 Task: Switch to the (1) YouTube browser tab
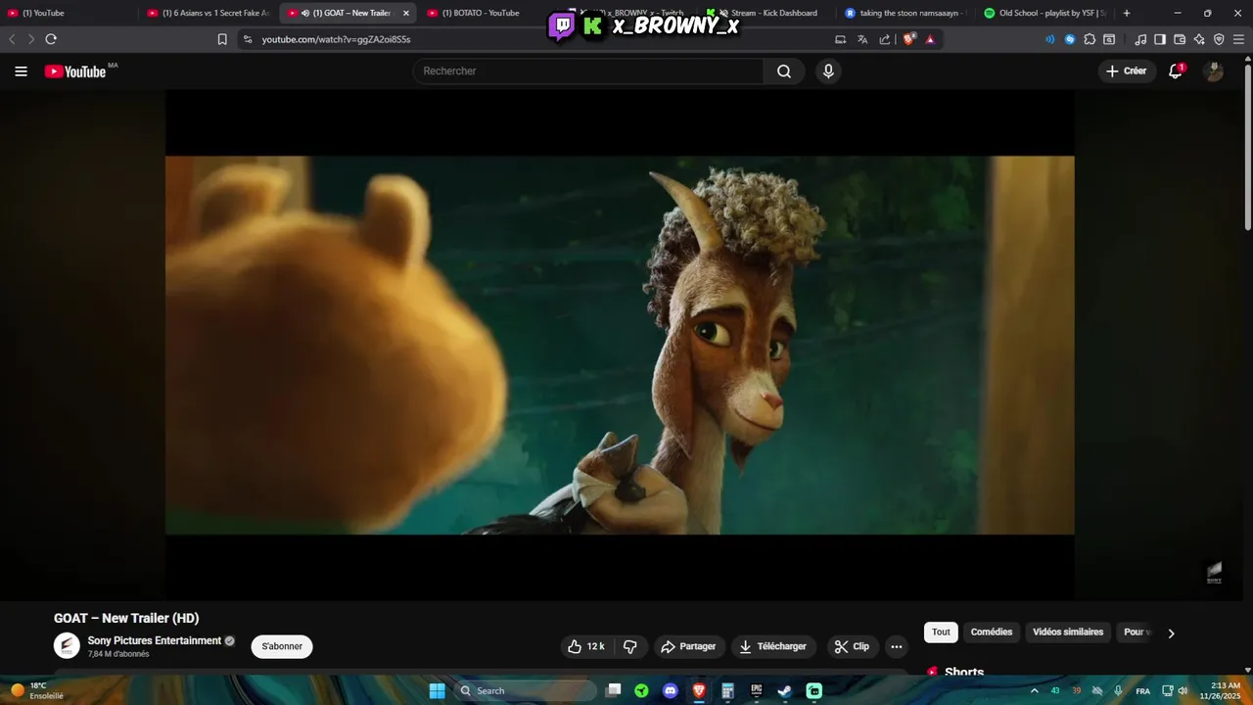(x=69, y=13)
